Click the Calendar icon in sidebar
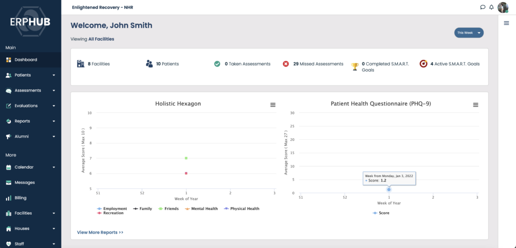516x248 pixels. click(x=9, y=167)
